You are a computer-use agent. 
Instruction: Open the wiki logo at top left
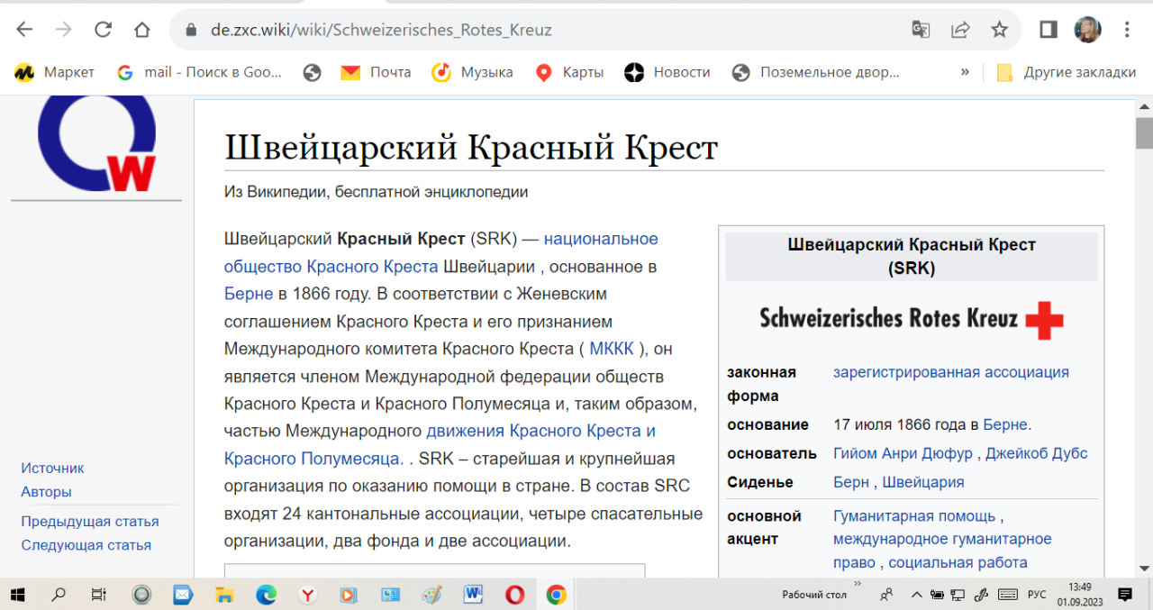(96, 144)
